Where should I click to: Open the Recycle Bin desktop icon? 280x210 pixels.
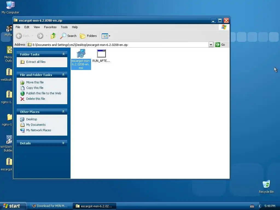266,187
